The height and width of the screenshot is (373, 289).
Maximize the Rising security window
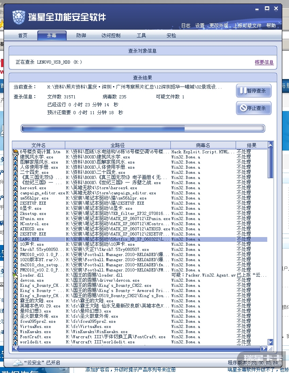coord(267,9)
